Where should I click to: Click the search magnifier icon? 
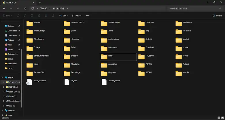coord(220,8)
